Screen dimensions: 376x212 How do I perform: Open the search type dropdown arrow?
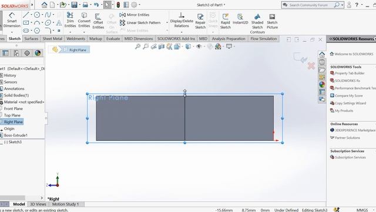coord(342,5)
